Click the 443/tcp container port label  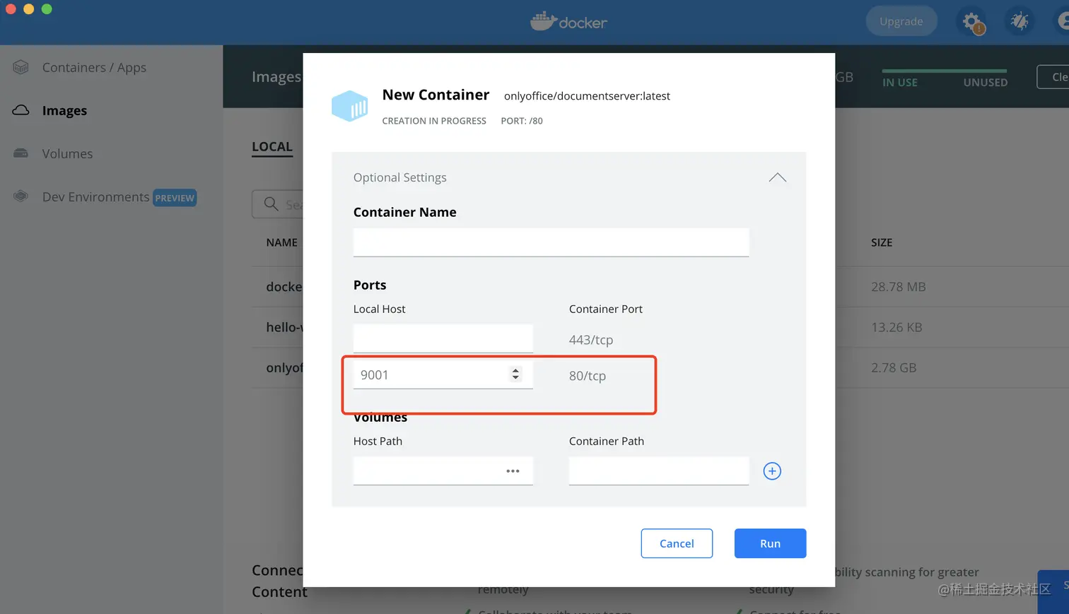591,340
